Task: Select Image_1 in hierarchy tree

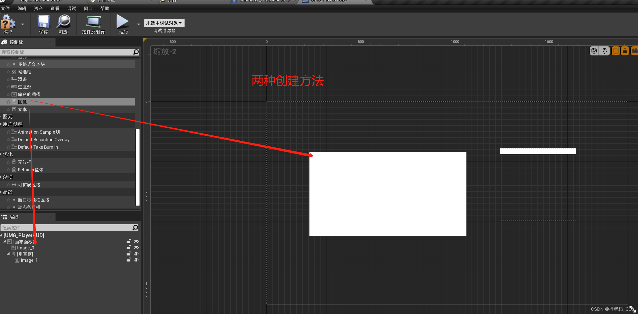Action: [x=29, y=260]
